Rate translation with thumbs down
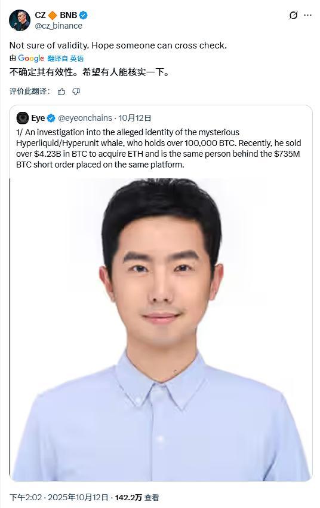 (x=76, y=92)
